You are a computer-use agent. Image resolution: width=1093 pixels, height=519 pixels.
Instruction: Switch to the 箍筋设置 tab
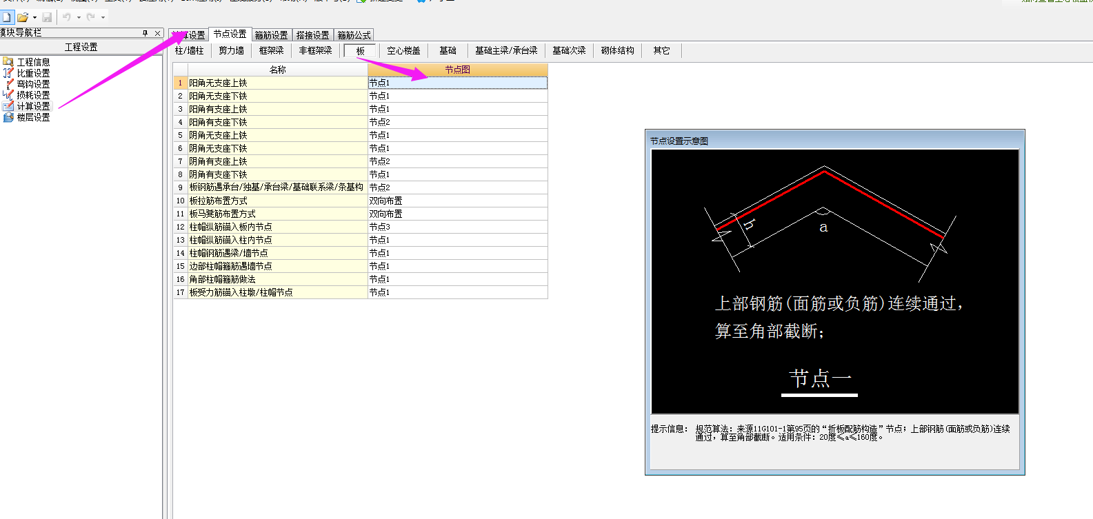[272, 35]
